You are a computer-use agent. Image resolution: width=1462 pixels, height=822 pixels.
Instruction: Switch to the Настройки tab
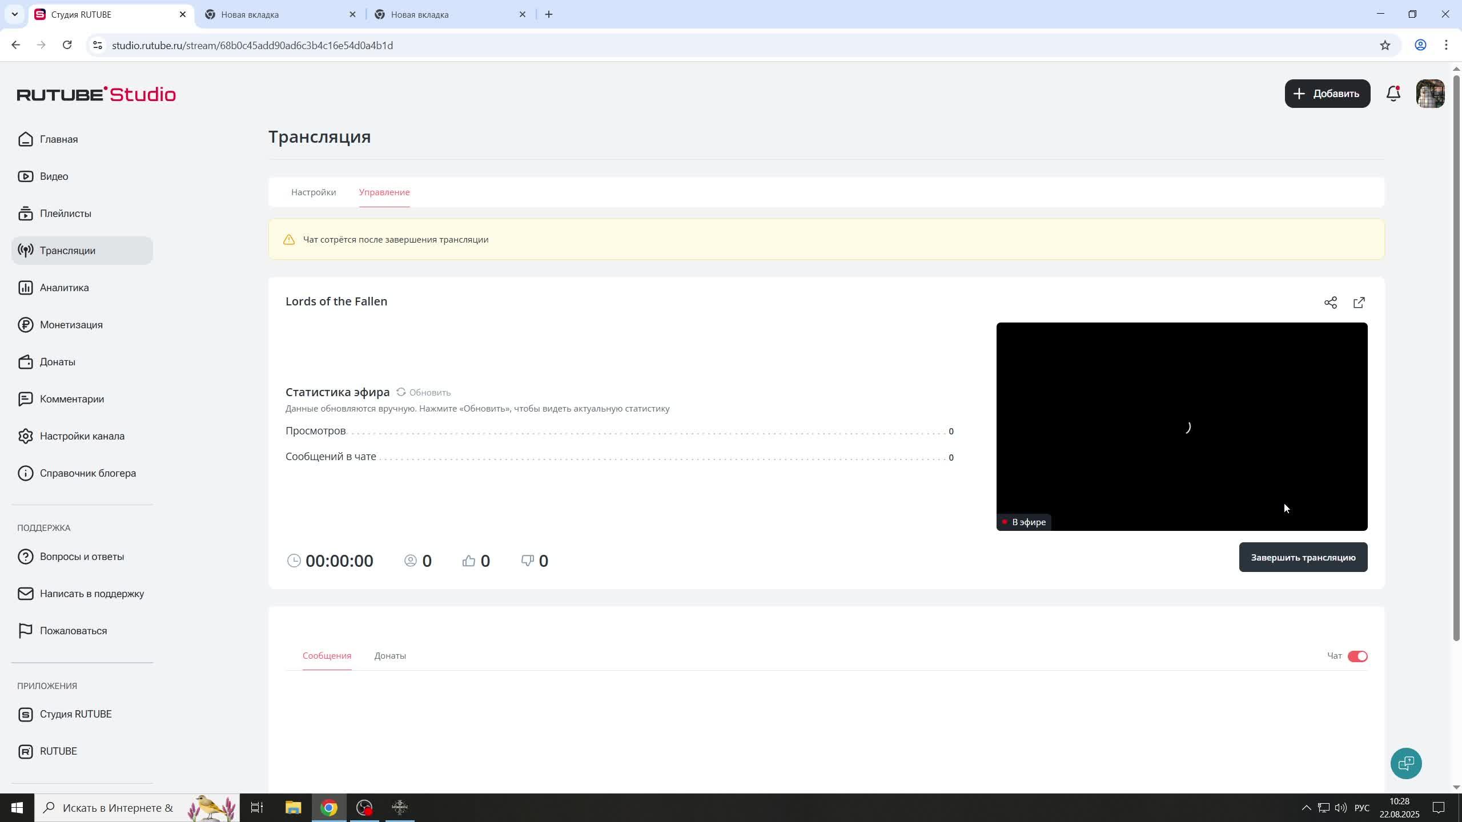point(314,192)
